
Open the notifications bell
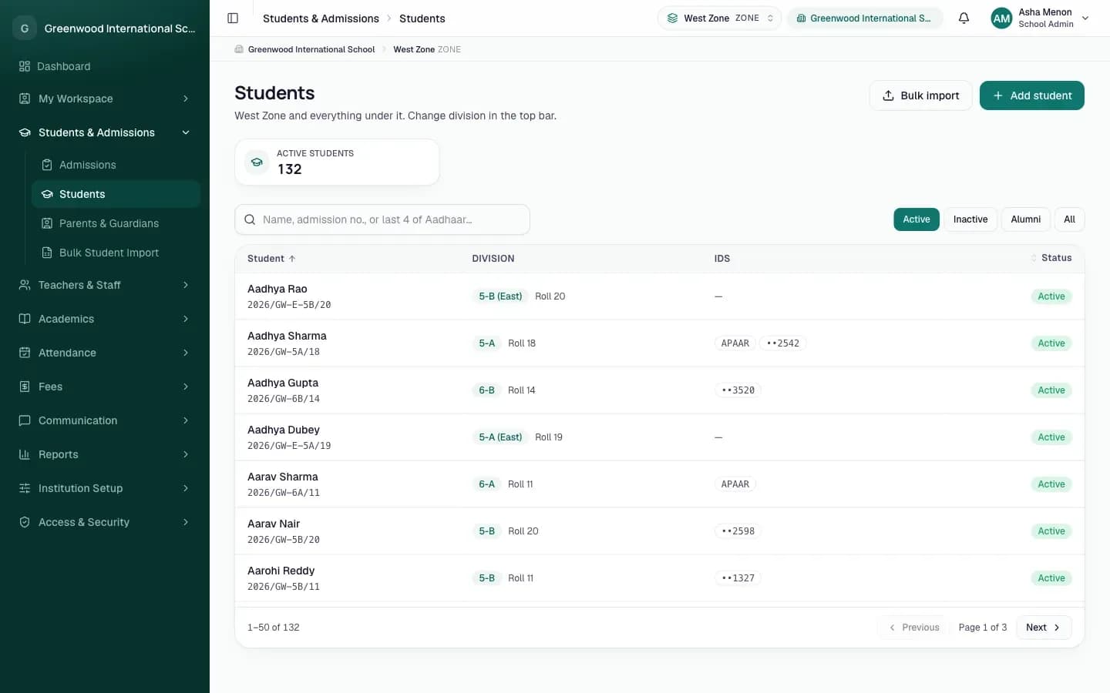tap(964, 18)
